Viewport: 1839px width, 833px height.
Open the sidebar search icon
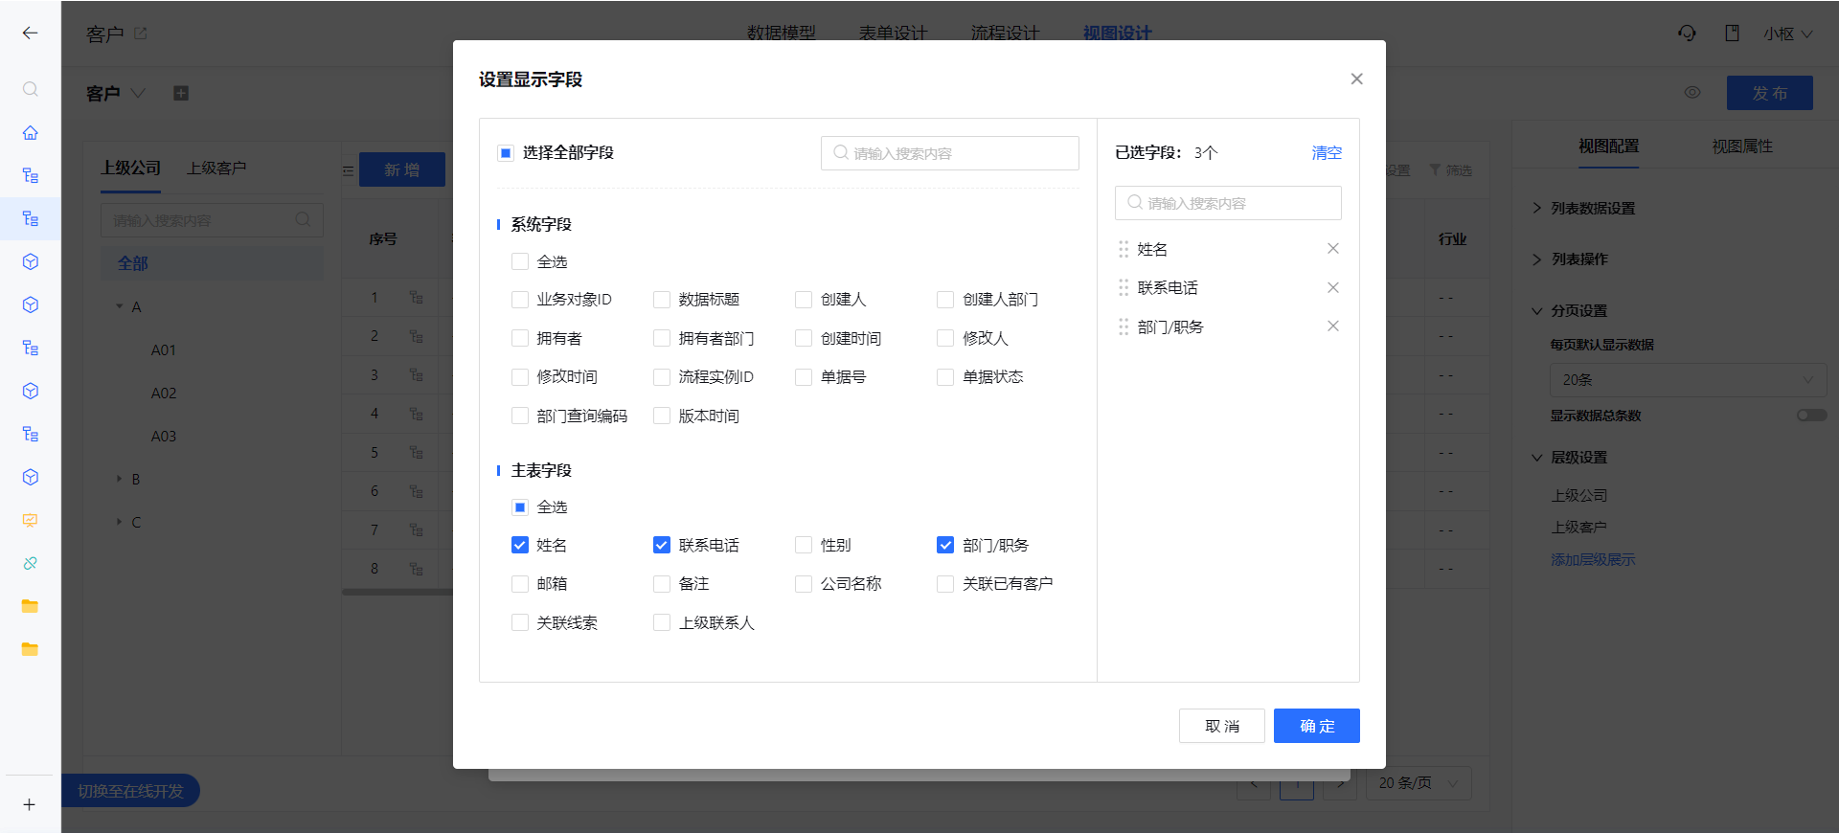click(30, 89)
